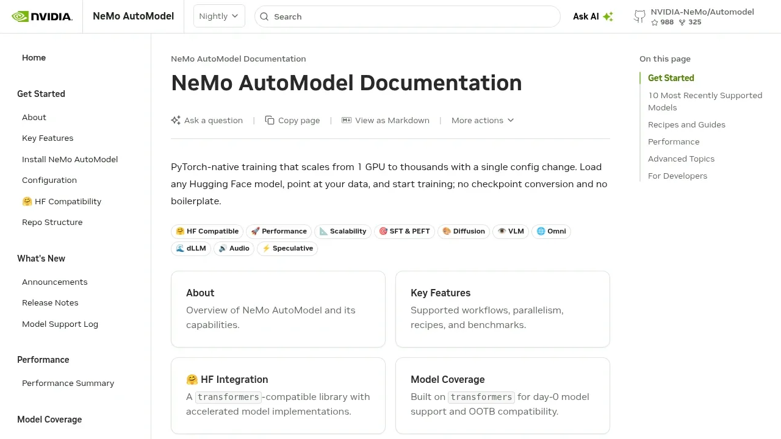The width and height of the screenshot is (781, 439).
Task: Select the dLLM tag chip
Action: tap(191, 248)
